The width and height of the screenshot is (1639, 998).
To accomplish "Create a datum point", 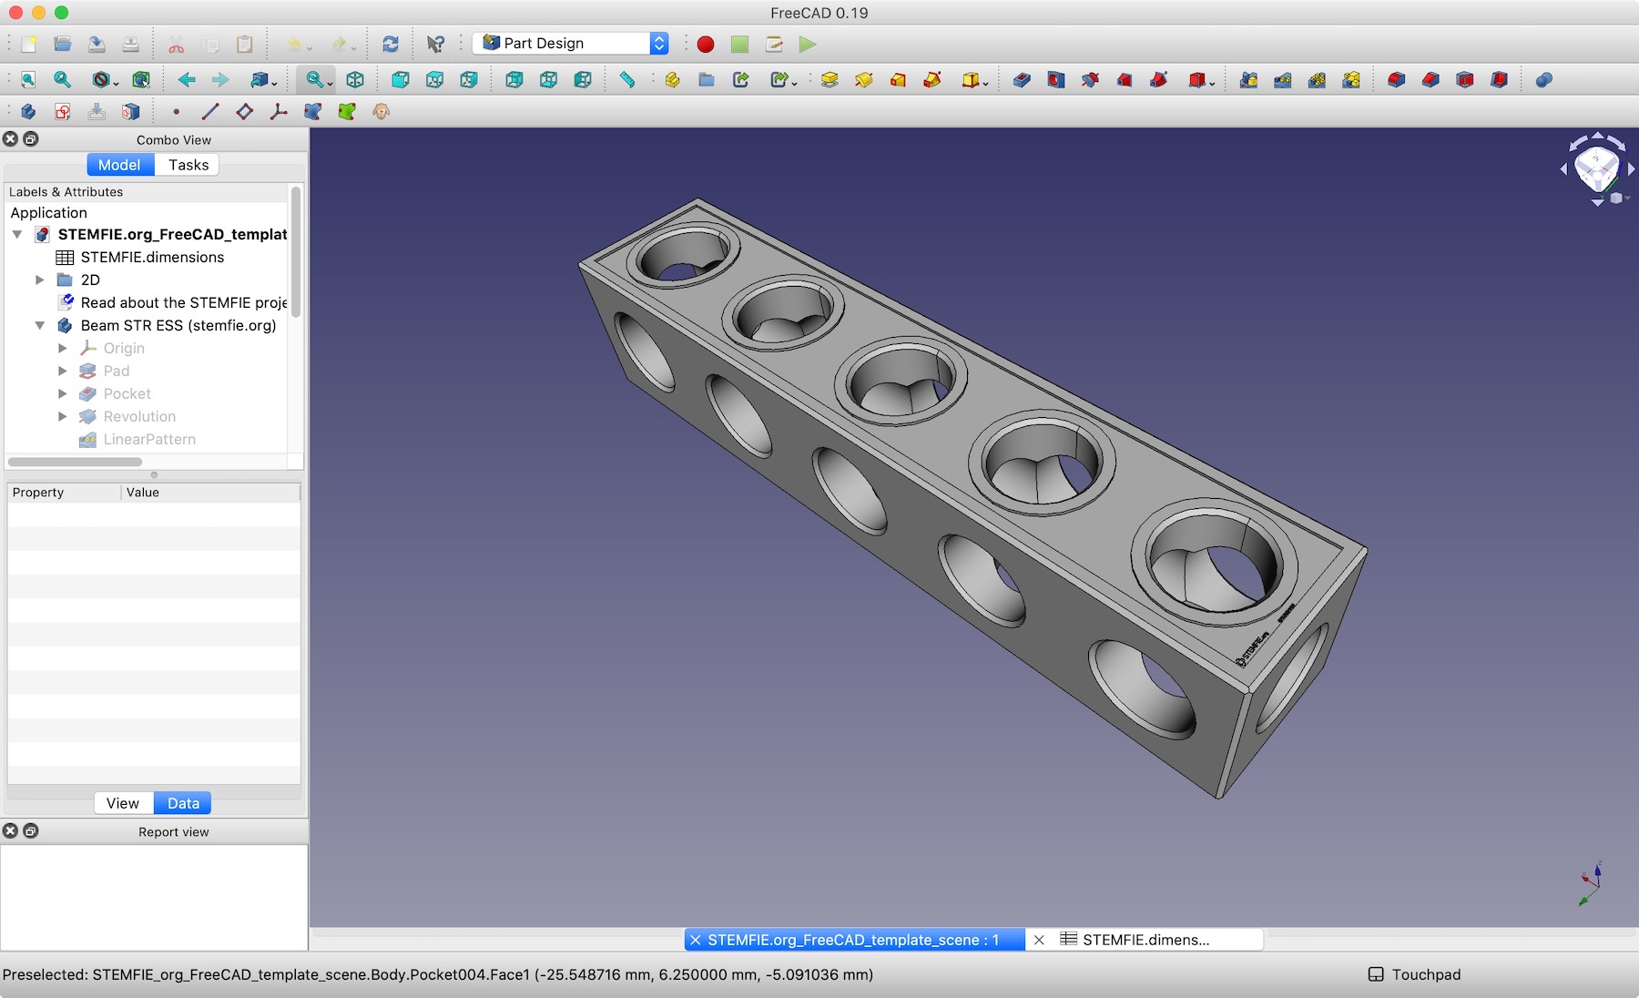I will coord(176,111).
